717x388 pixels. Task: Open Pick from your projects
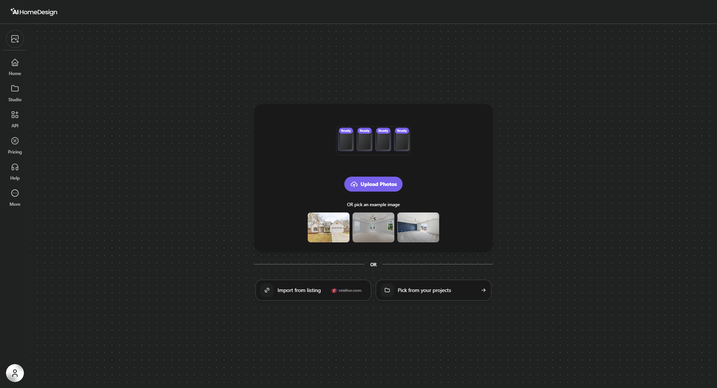434,290
